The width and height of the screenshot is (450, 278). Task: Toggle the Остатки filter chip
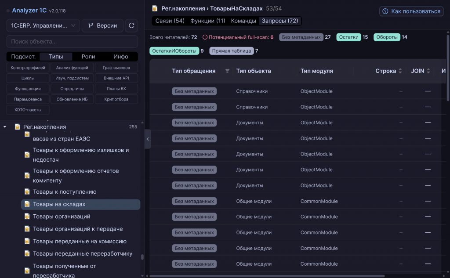click(348, 37)
